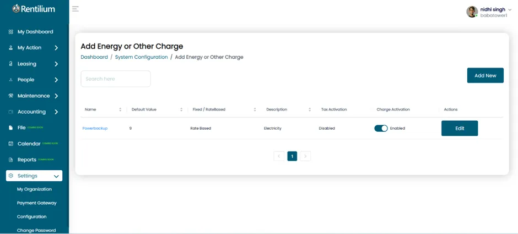Sort by Name column arrows
This screenshot has height=234, width=518.
pyautogui.click(x=120, y=110)
